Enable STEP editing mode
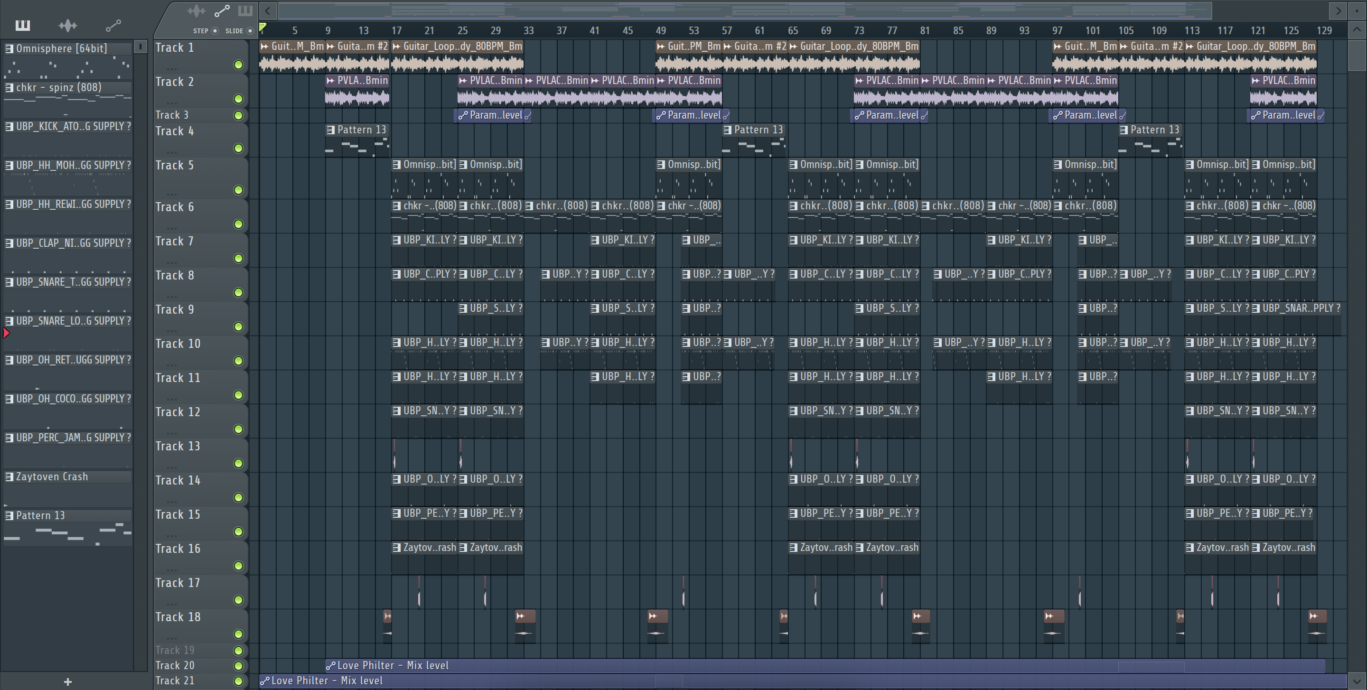This screenshot has height=690, width=1367. pos(215,31)
